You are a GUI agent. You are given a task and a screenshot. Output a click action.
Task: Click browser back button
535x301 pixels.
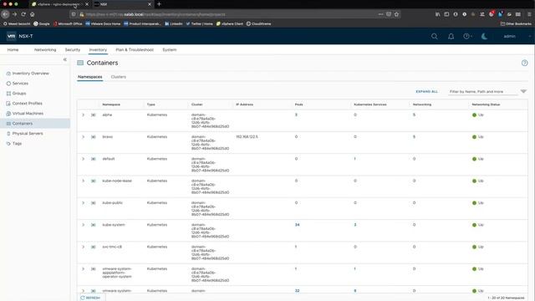[6, 14]
